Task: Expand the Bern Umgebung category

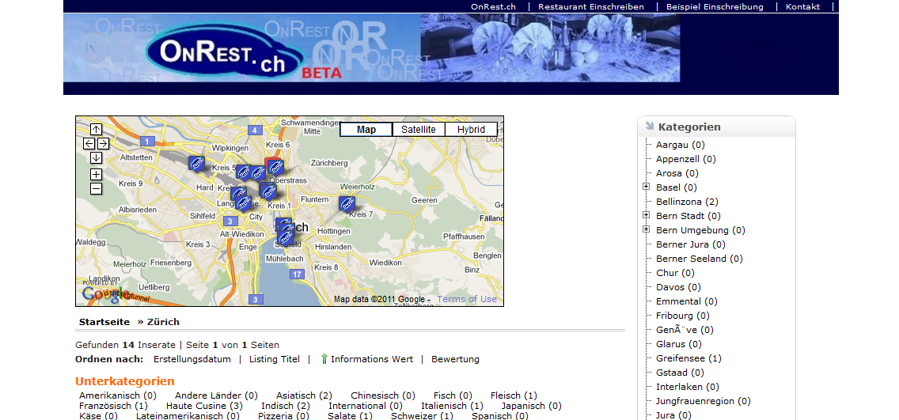Action: pyautogui.click(x=647, y=230)
